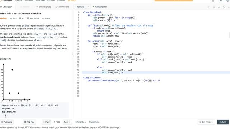Screen dimensions: 230x129
Task: Place cursor at end of line 24
Action: [x=123, y=72]
